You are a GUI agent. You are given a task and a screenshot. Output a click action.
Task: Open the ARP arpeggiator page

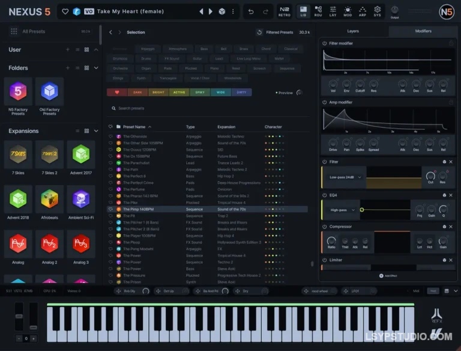coord(363,11)
